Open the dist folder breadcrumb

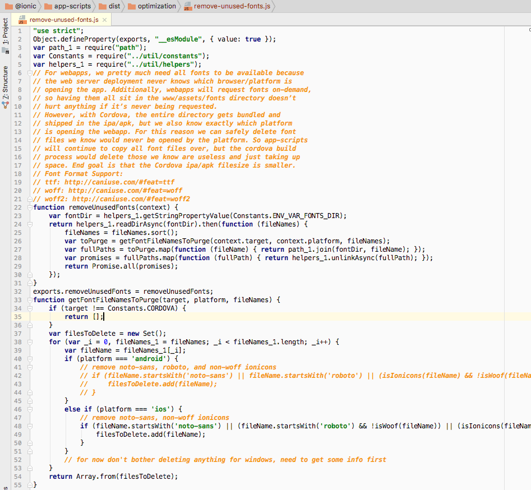click(110, 6)
